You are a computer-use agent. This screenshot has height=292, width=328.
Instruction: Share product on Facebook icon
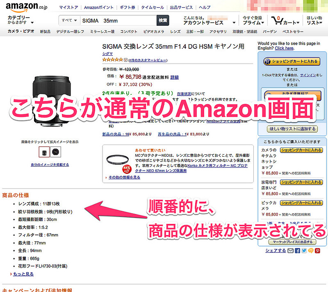[297, 251]
